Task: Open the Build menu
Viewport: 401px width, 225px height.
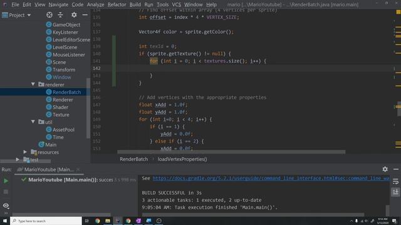Action: click(x=135, y=4)
